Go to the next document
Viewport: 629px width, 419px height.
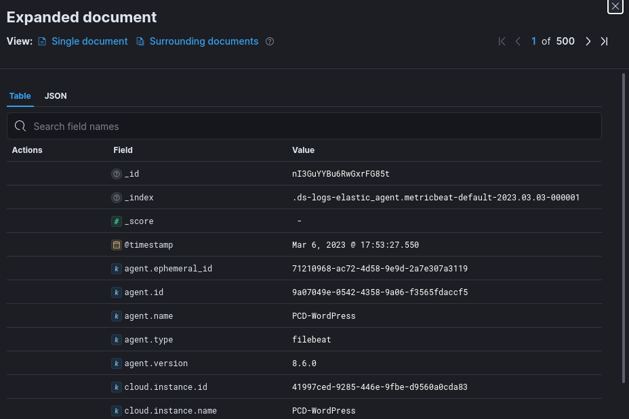588,41
